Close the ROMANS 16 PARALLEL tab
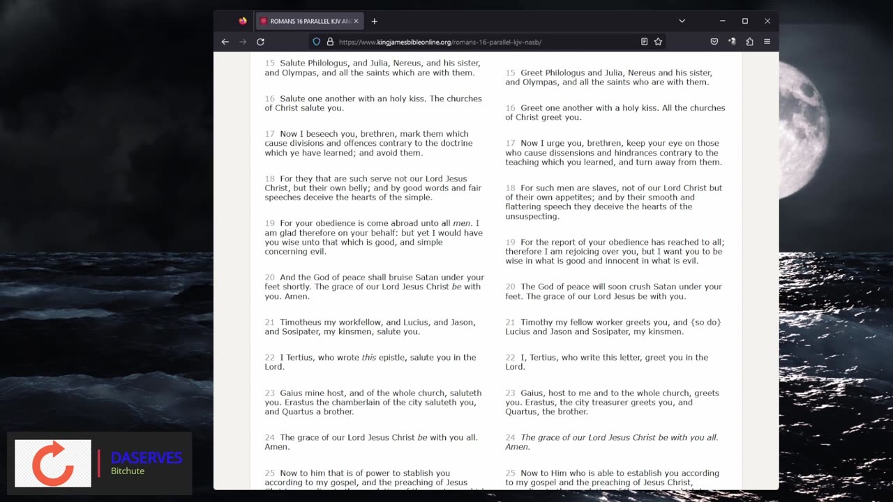Viewport: 893px width, 502px height. 356,21
